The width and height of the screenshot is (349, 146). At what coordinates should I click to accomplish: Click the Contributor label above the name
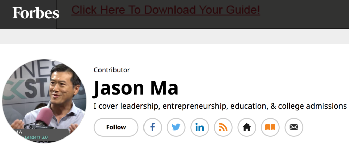112,70
